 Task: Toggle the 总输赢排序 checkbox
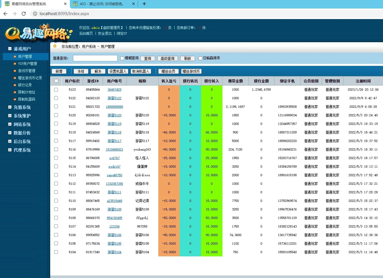(200, 58)
